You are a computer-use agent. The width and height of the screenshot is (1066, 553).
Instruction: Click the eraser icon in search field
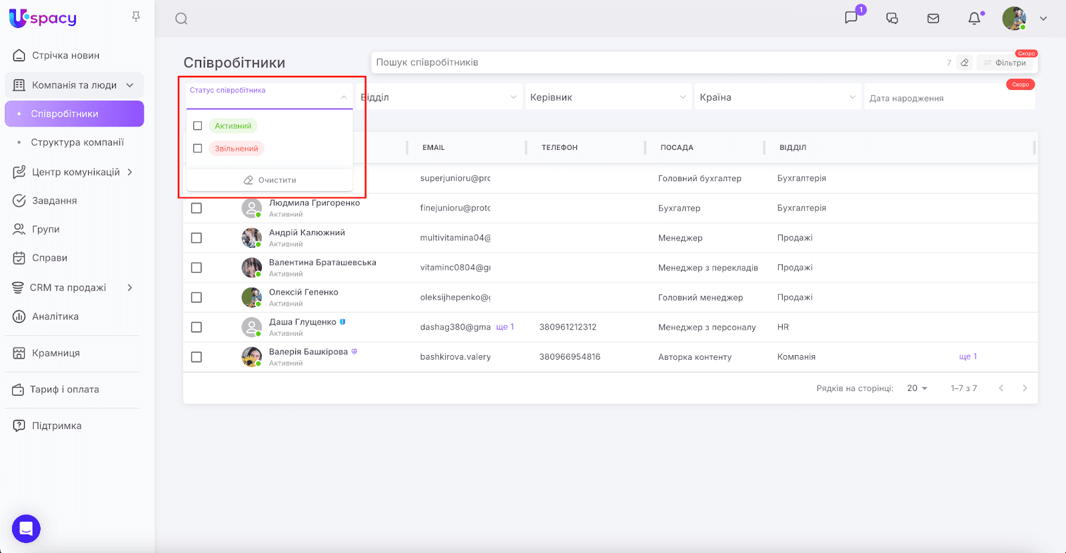964,63
